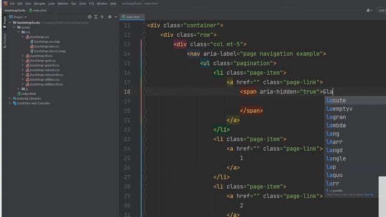Screen dimensions: 386x217
Task: Click the user account icon at top right
Action: 369,10
